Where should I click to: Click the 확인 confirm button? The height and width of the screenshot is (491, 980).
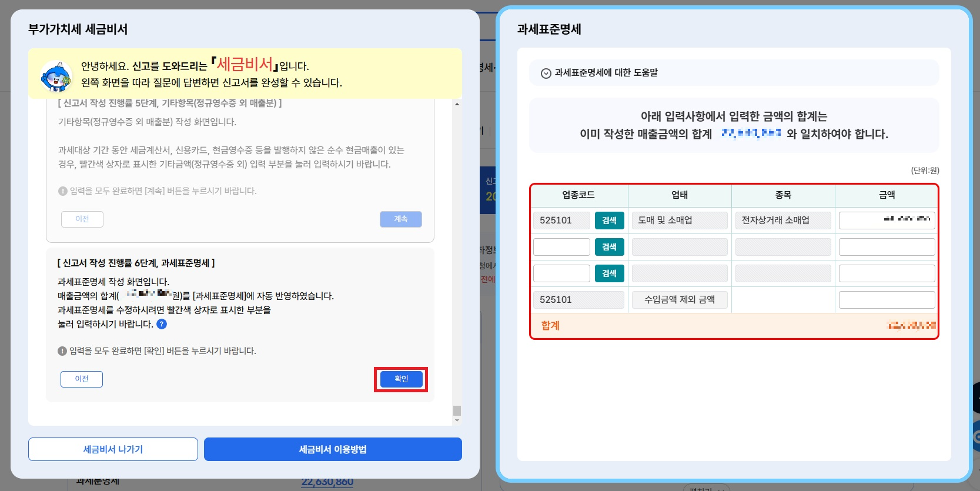tap(401, 379)
